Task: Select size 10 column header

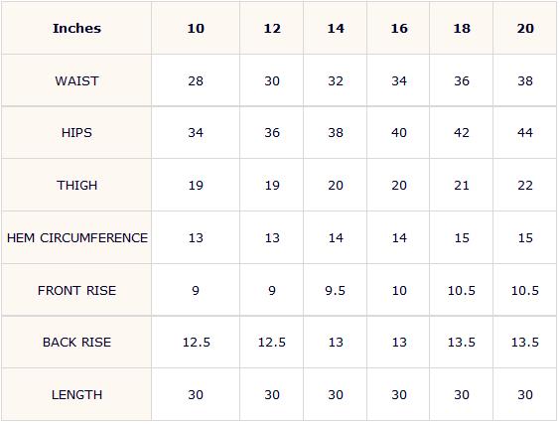Action: tap(196, 29)
